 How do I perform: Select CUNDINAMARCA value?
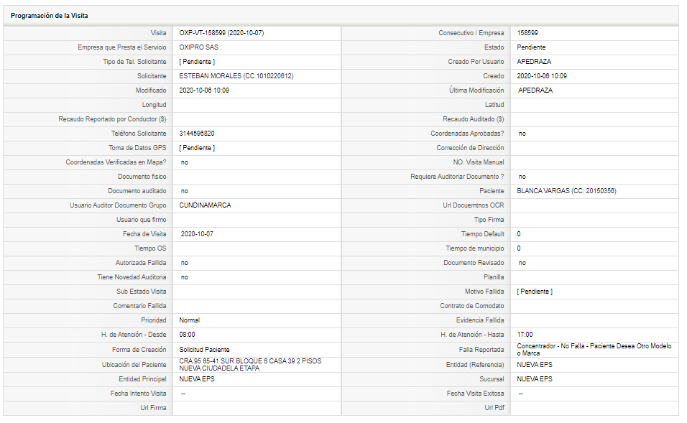pyautogui.click(x=205, y=205)
